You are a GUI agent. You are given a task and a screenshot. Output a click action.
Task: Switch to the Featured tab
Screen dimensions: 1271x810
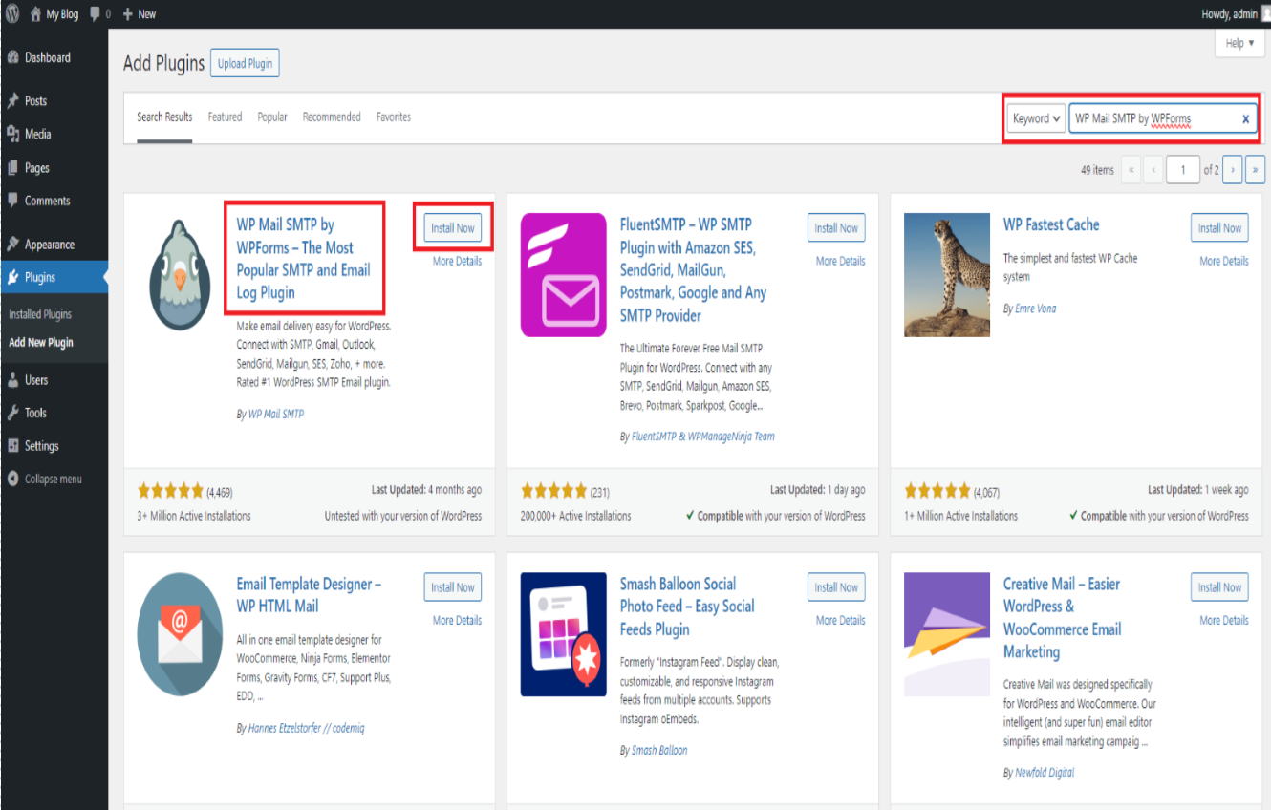coord(225,117)
